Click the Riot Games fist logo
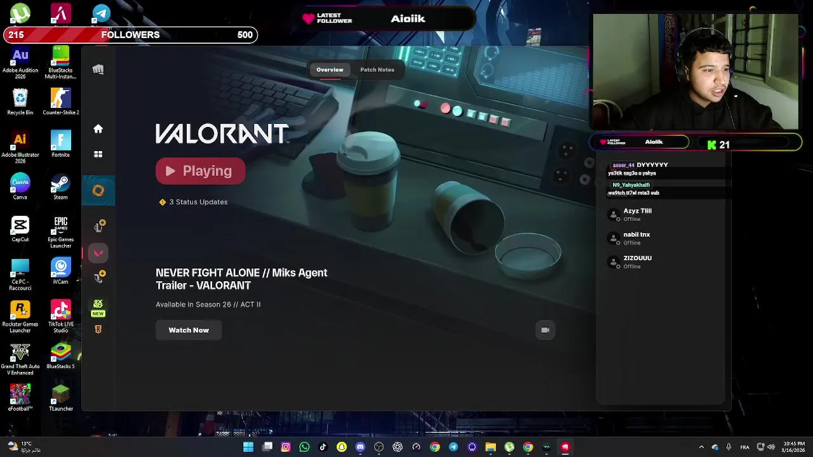 pos(98,69)
